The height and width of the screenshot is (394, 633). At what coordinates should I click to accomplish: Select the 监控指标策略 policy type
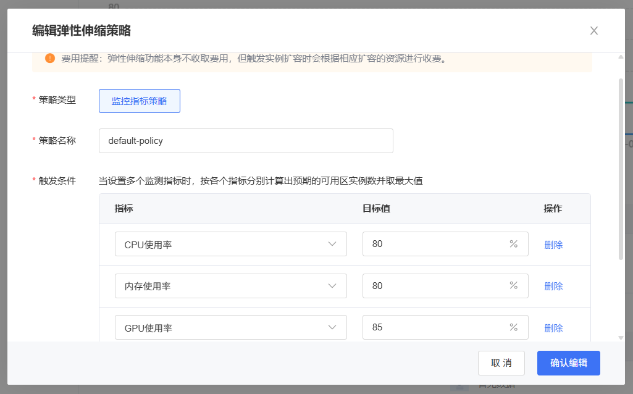point(139,101)
